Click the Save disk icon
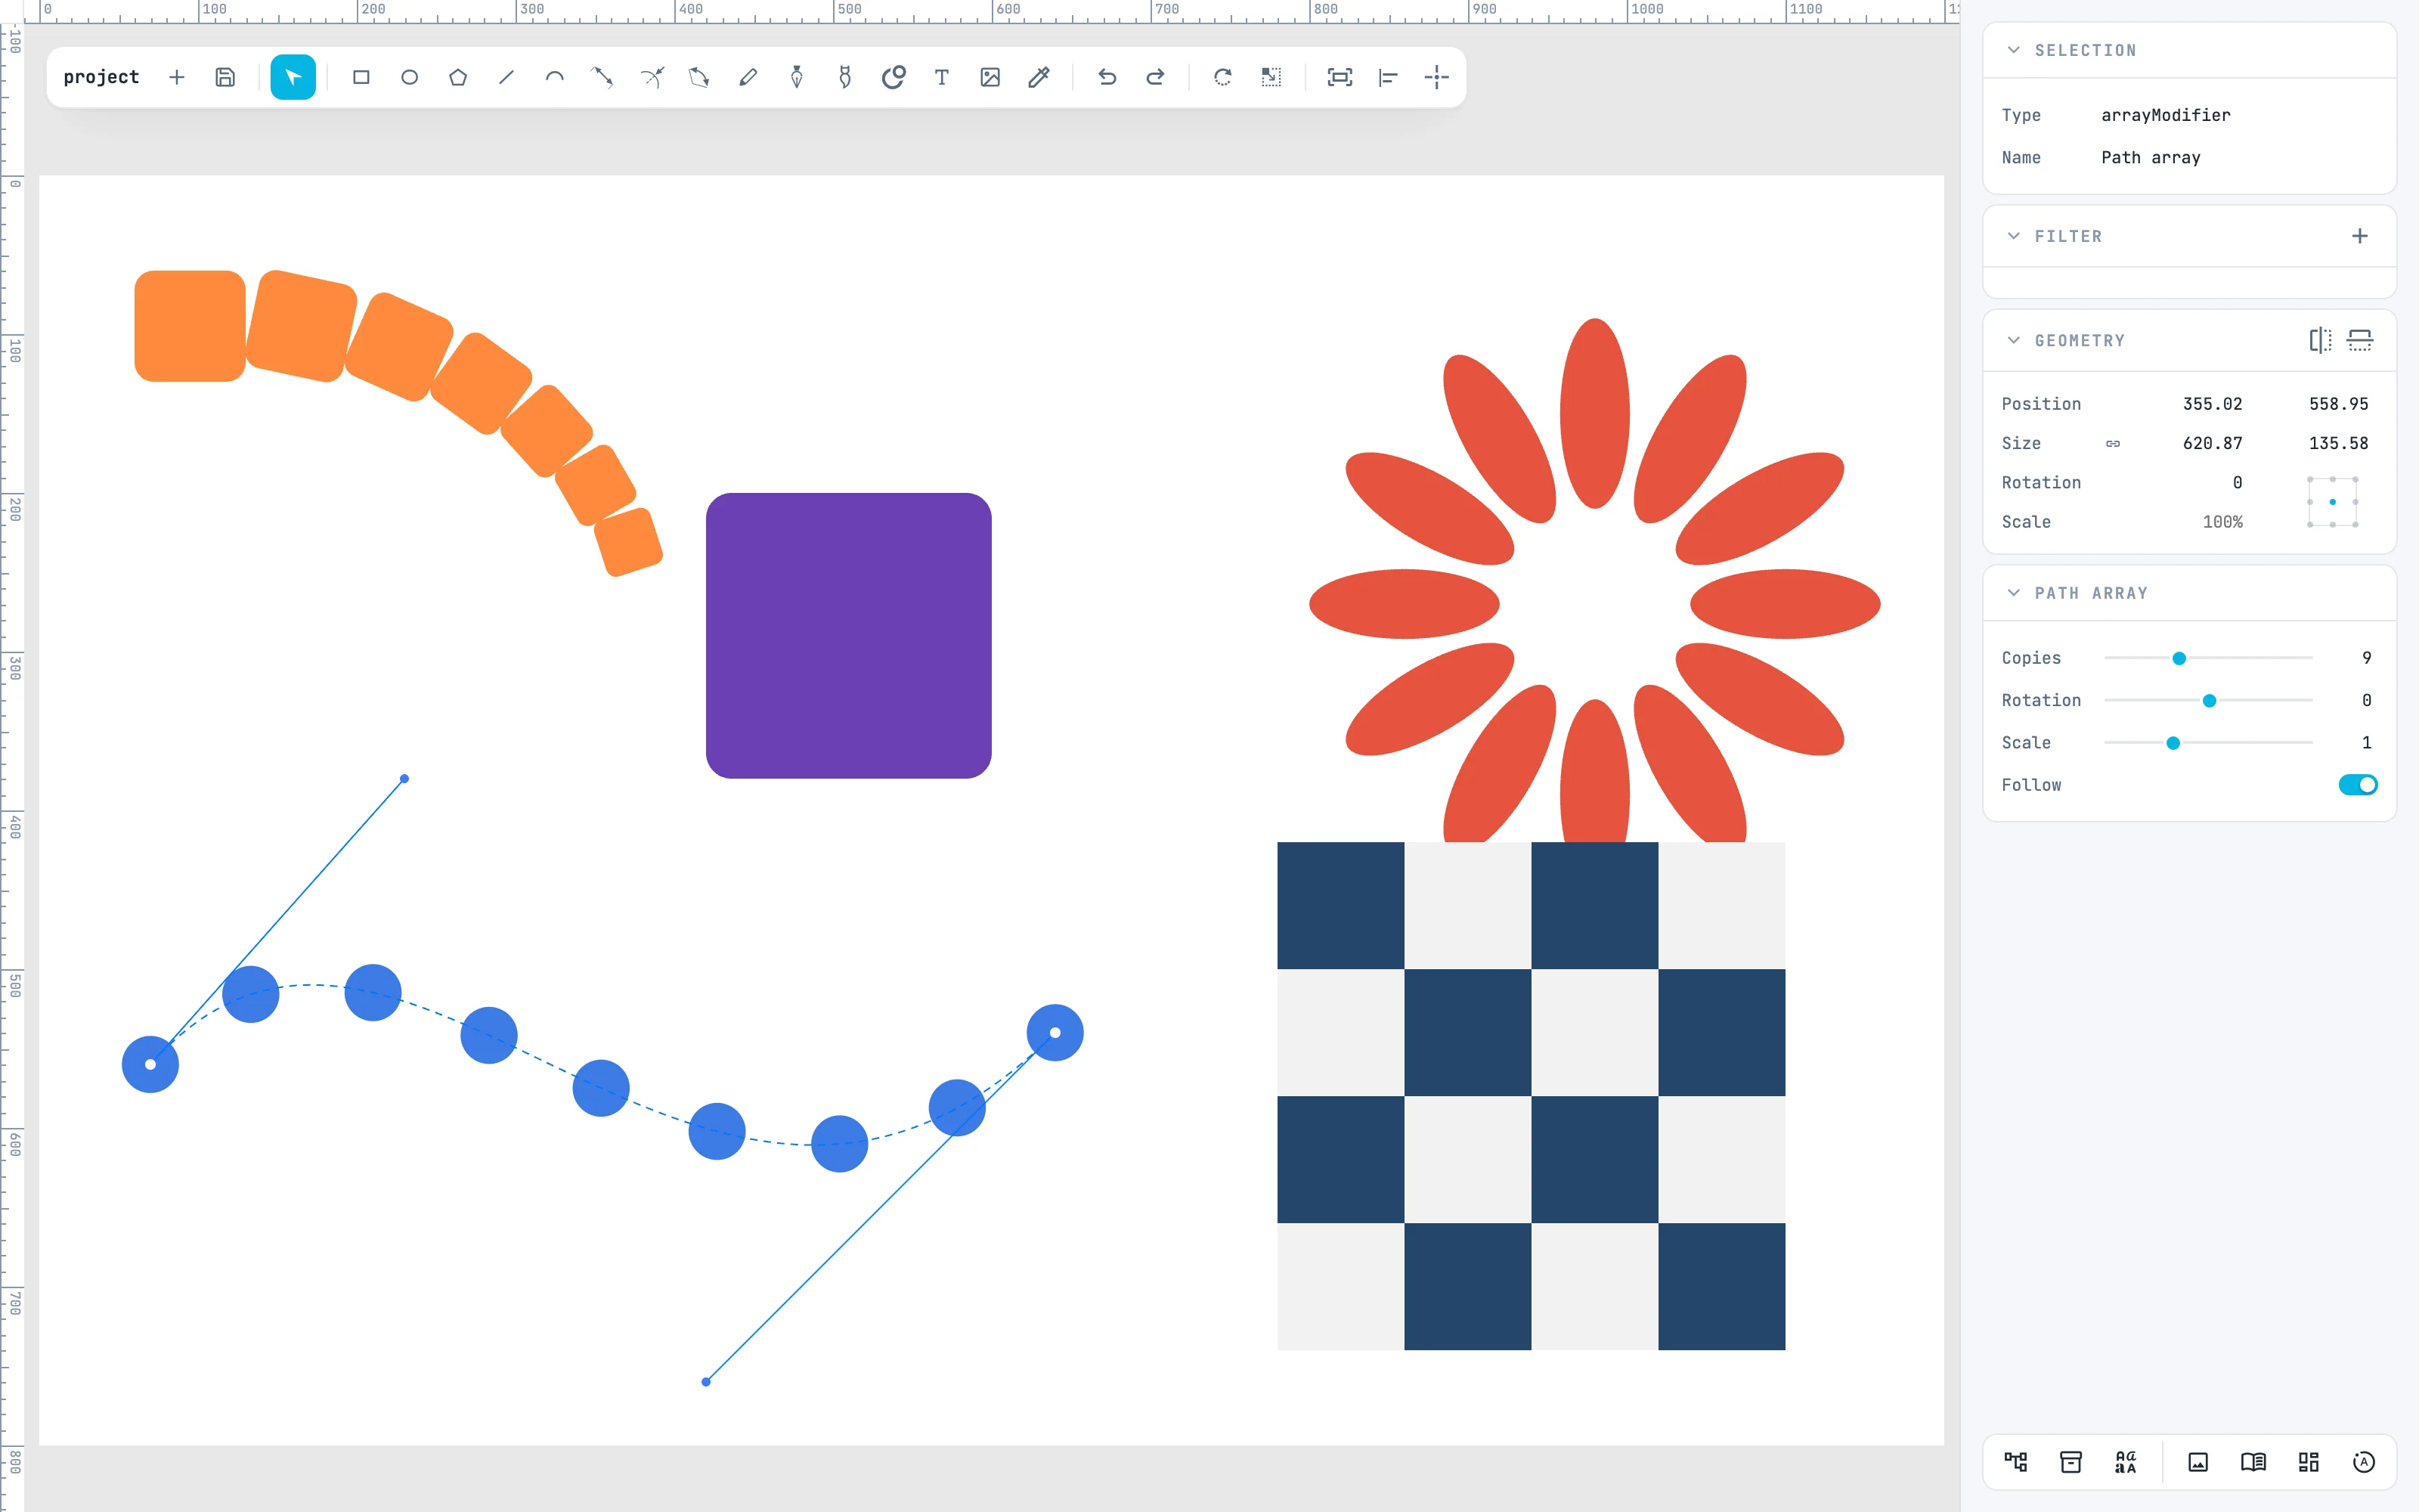 225,77
